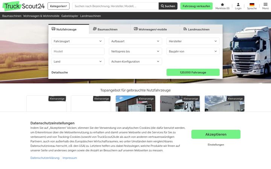The height and width of the screenshot is (169, 271).
Task: Click the Datenschutzeinstellungen heading
Action: click(x=52, y=123)
